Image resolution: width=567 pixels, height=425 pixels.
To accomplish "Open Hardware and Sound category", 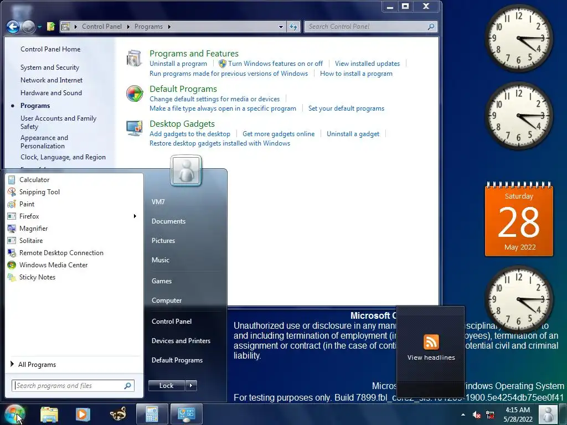I will 51,93.
